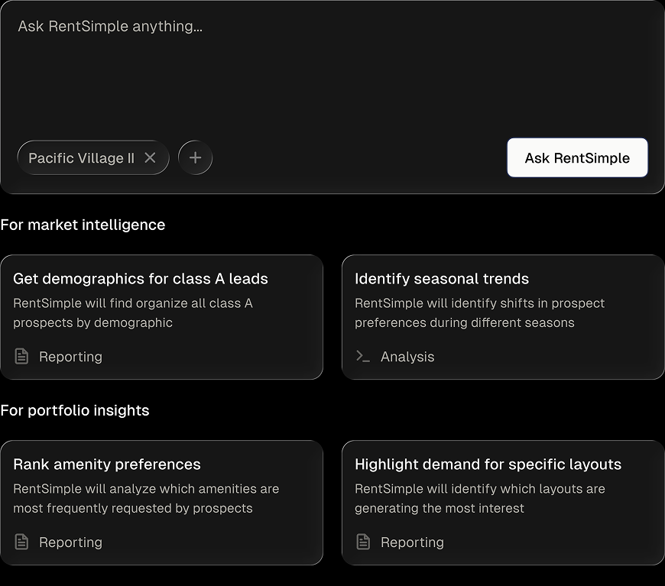
Task: Click the plus icon to add another property
Action: [x=195, y=157]
